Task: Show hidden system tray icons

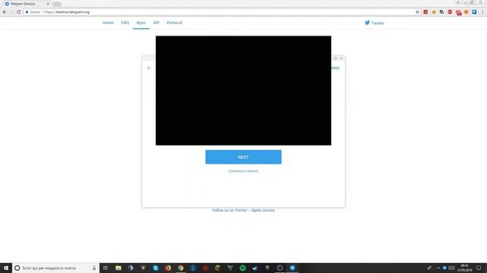Action: [x=438, y=268]
